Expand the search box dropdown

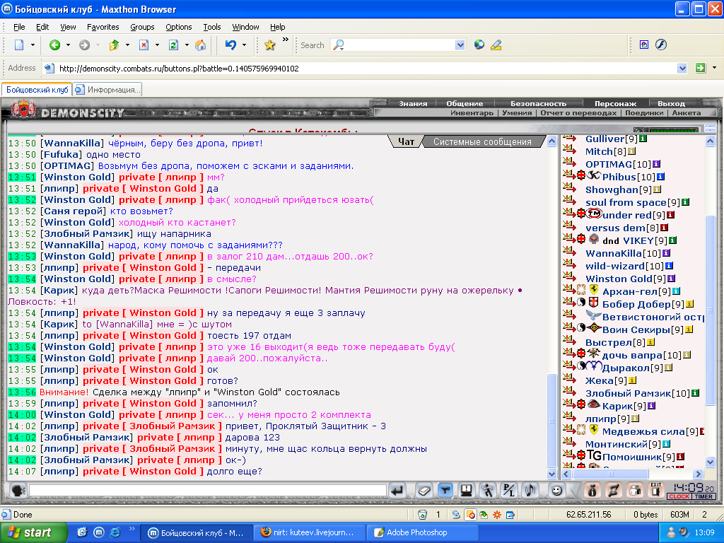pos(460,45)
